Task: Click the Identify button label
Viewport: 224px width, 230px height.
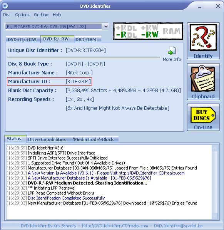Action: 203,56
